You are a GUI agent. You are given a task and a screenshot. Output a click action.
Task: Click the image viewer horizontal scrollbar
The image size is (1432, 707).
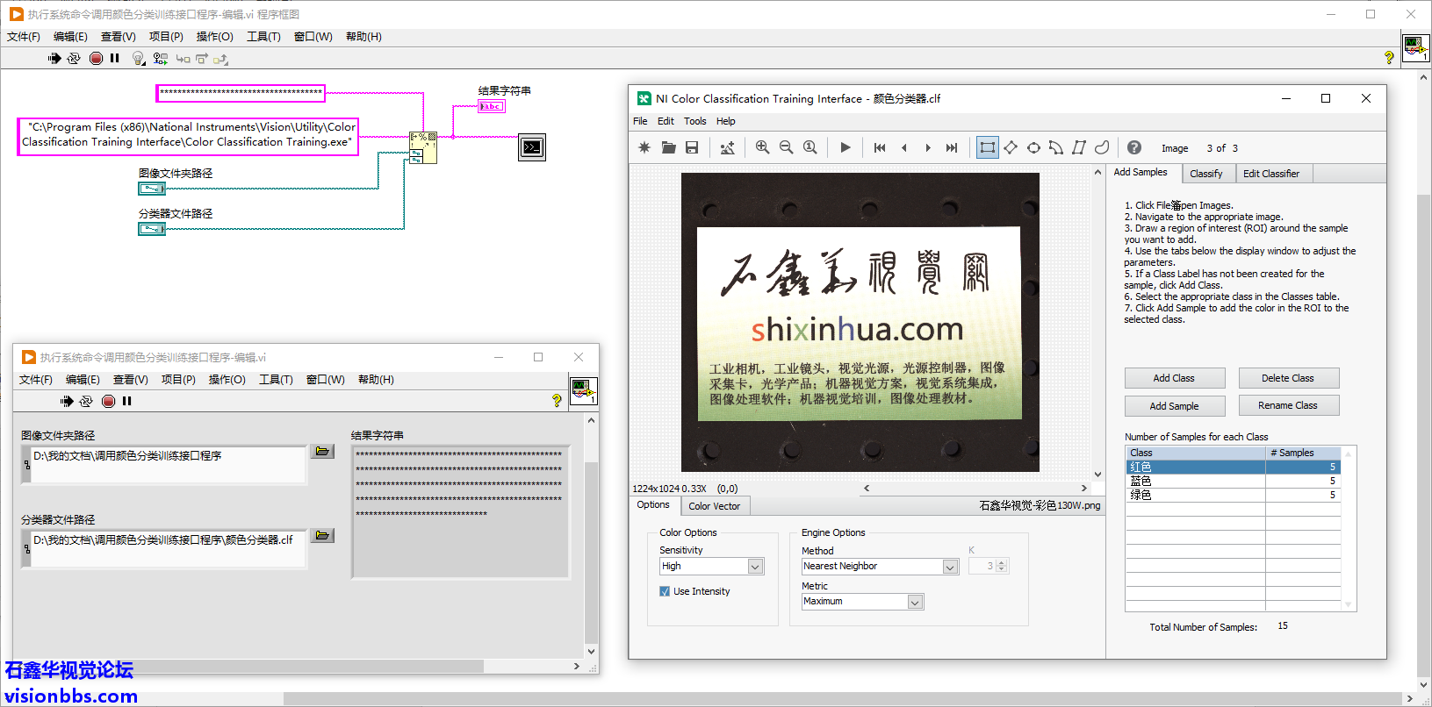click(975, 489)
